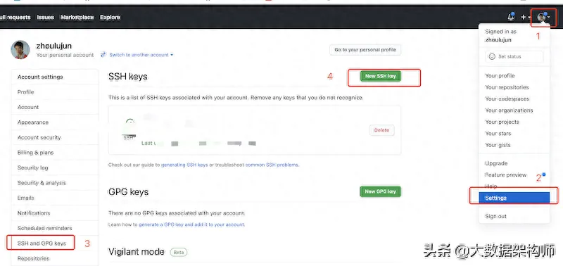Screen dimensions: 563x266
Task: Select Account in settings sidebar
Action: (x=55, y=107)
